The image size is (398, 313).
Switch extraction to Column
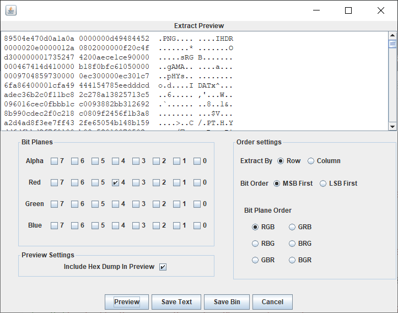[x=311, y=161]
